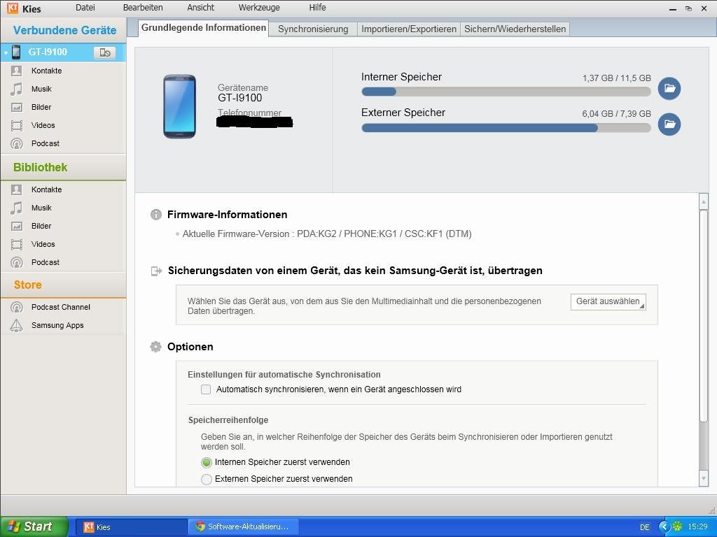
Task: Open the Externer Speicher folder icon
Action: 669,124
